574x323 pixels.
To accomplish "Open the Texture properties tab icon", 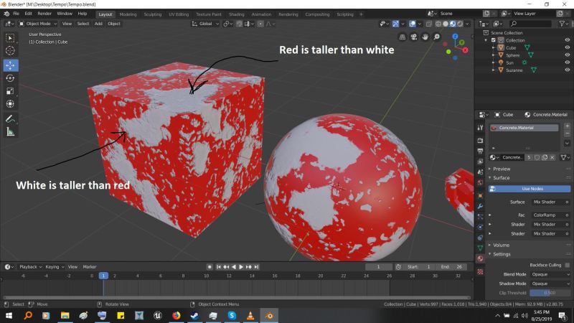I will pos(480,271).
